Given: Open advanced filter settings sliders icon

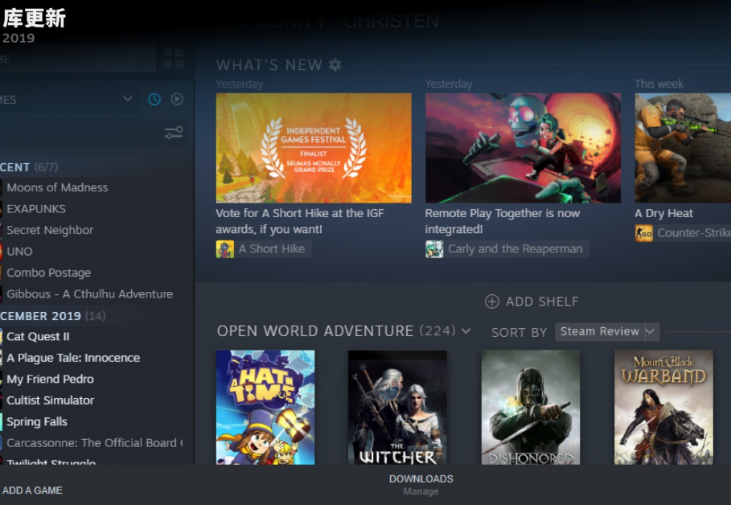Looking at the screenshot, I should coord(174,133).
